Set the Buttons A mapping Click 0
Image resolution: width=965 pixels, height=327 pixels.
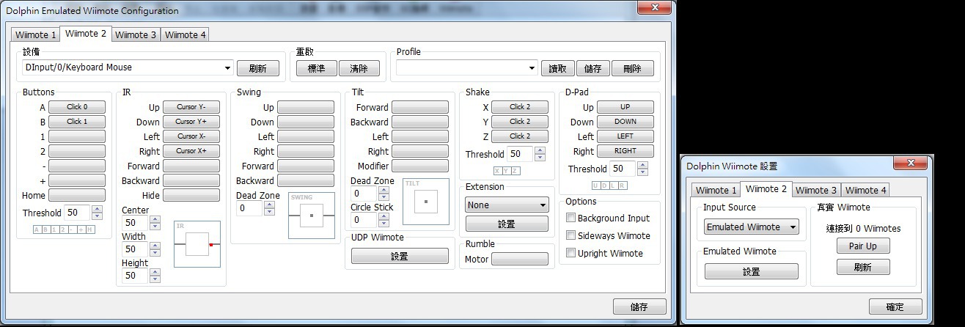pyautogui.click(x=77, y=107)
